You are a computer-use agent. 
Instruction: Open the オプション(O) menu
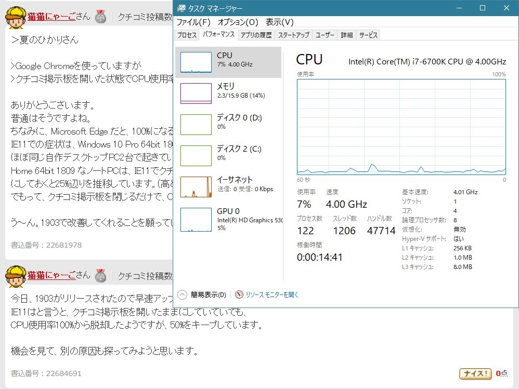pos(238,22)
